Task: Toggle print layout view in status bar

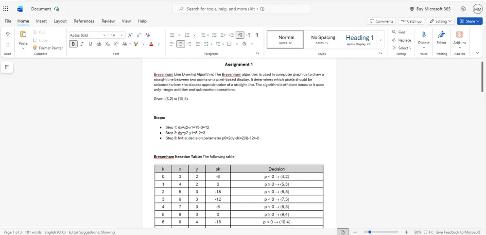Action: tap(343, 232)
